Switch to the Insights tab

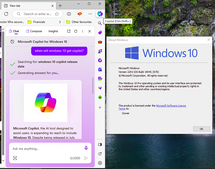point(53,31)
